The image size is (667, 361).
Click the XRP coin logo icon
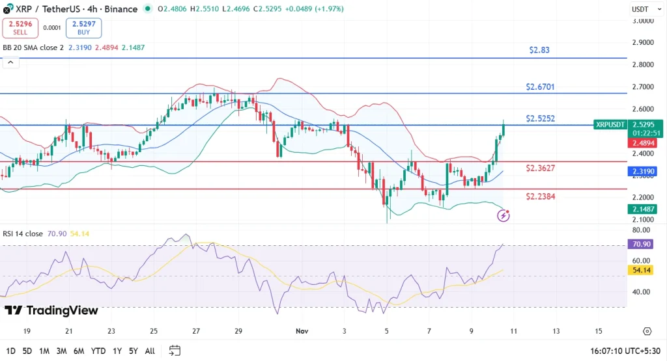coord(7,9)
